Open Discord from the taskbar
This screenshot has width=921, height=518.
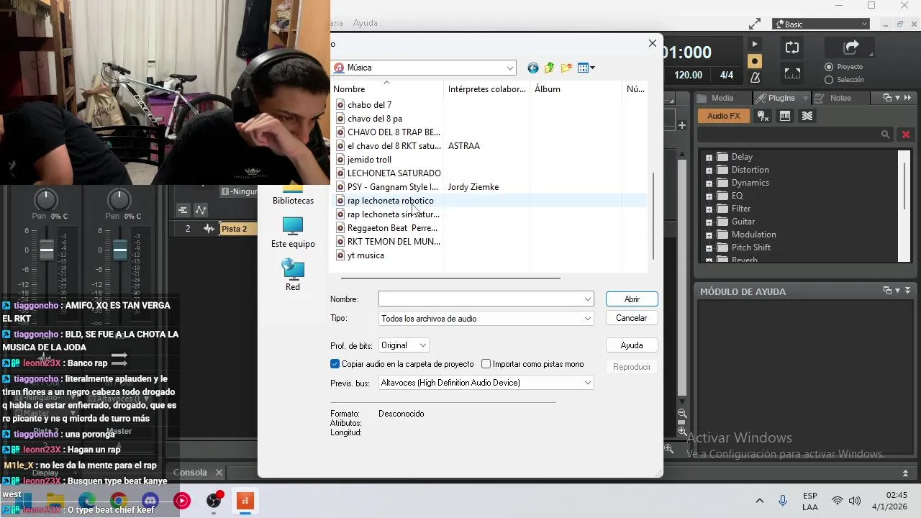coord(150,501)
